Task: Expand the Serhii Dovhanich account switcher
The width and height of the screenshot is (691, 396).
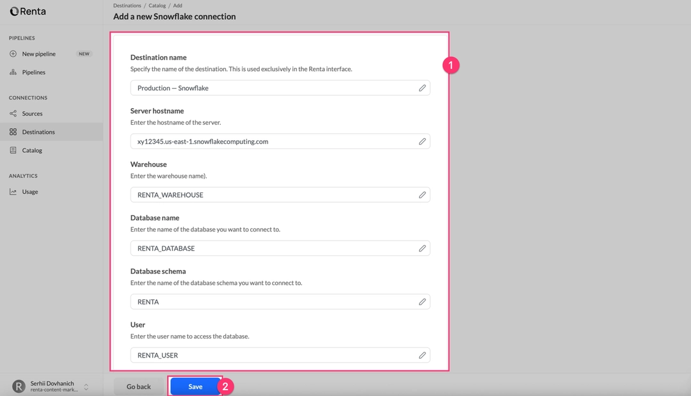Action: pyautogui.click(x=86, y=386)
